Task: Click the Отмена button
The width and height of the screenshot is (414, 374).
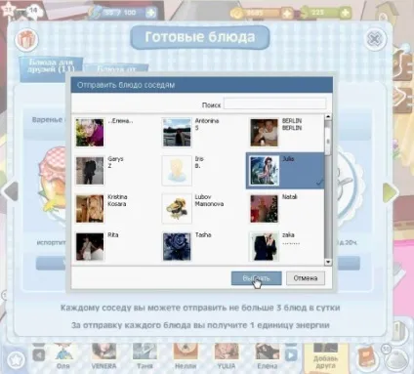Action: pyautogui.click(x=306, y=278)
